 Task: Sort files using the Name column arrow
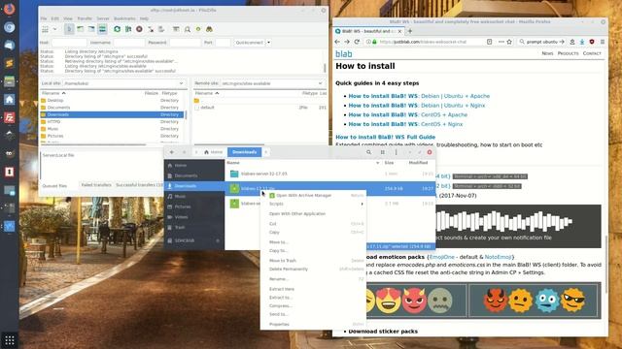[x=377, y=163]
